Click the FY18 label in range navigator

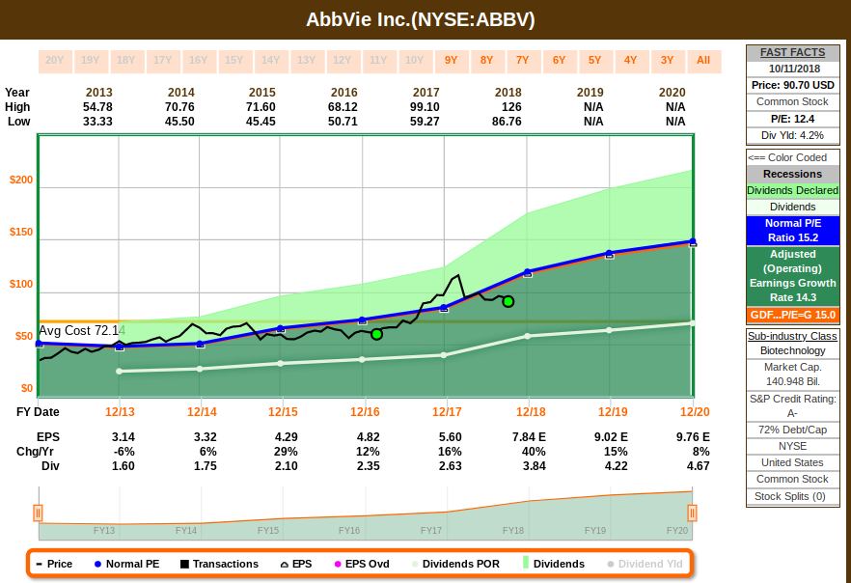coord(513,530)
